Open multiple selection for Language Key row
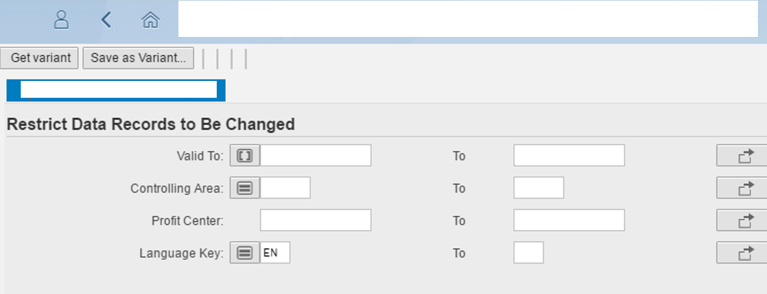The width and height of the screenshot is (767, 294). coord(742,253)
